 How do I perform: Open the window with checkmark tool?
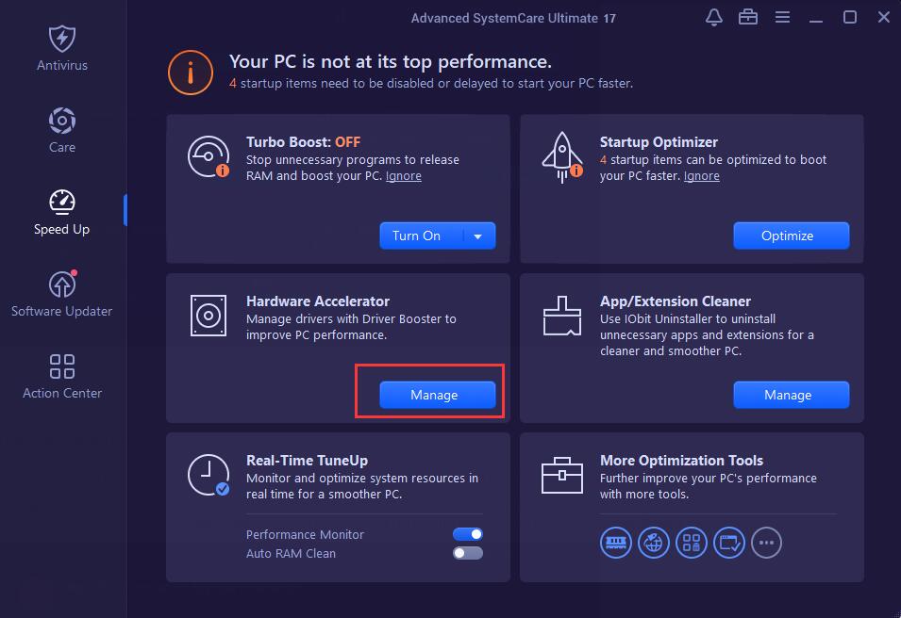coord(729,543)
